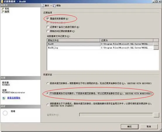Toggle overwrite existing database checkbox

(48, 18)
